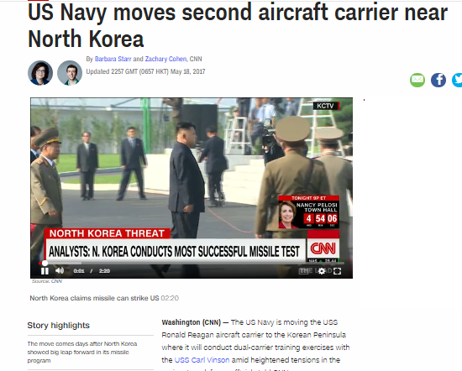Click the Nancy Pelosi Town Hall promo
This screenshot has height=371, width=462.
click(308, 212)
